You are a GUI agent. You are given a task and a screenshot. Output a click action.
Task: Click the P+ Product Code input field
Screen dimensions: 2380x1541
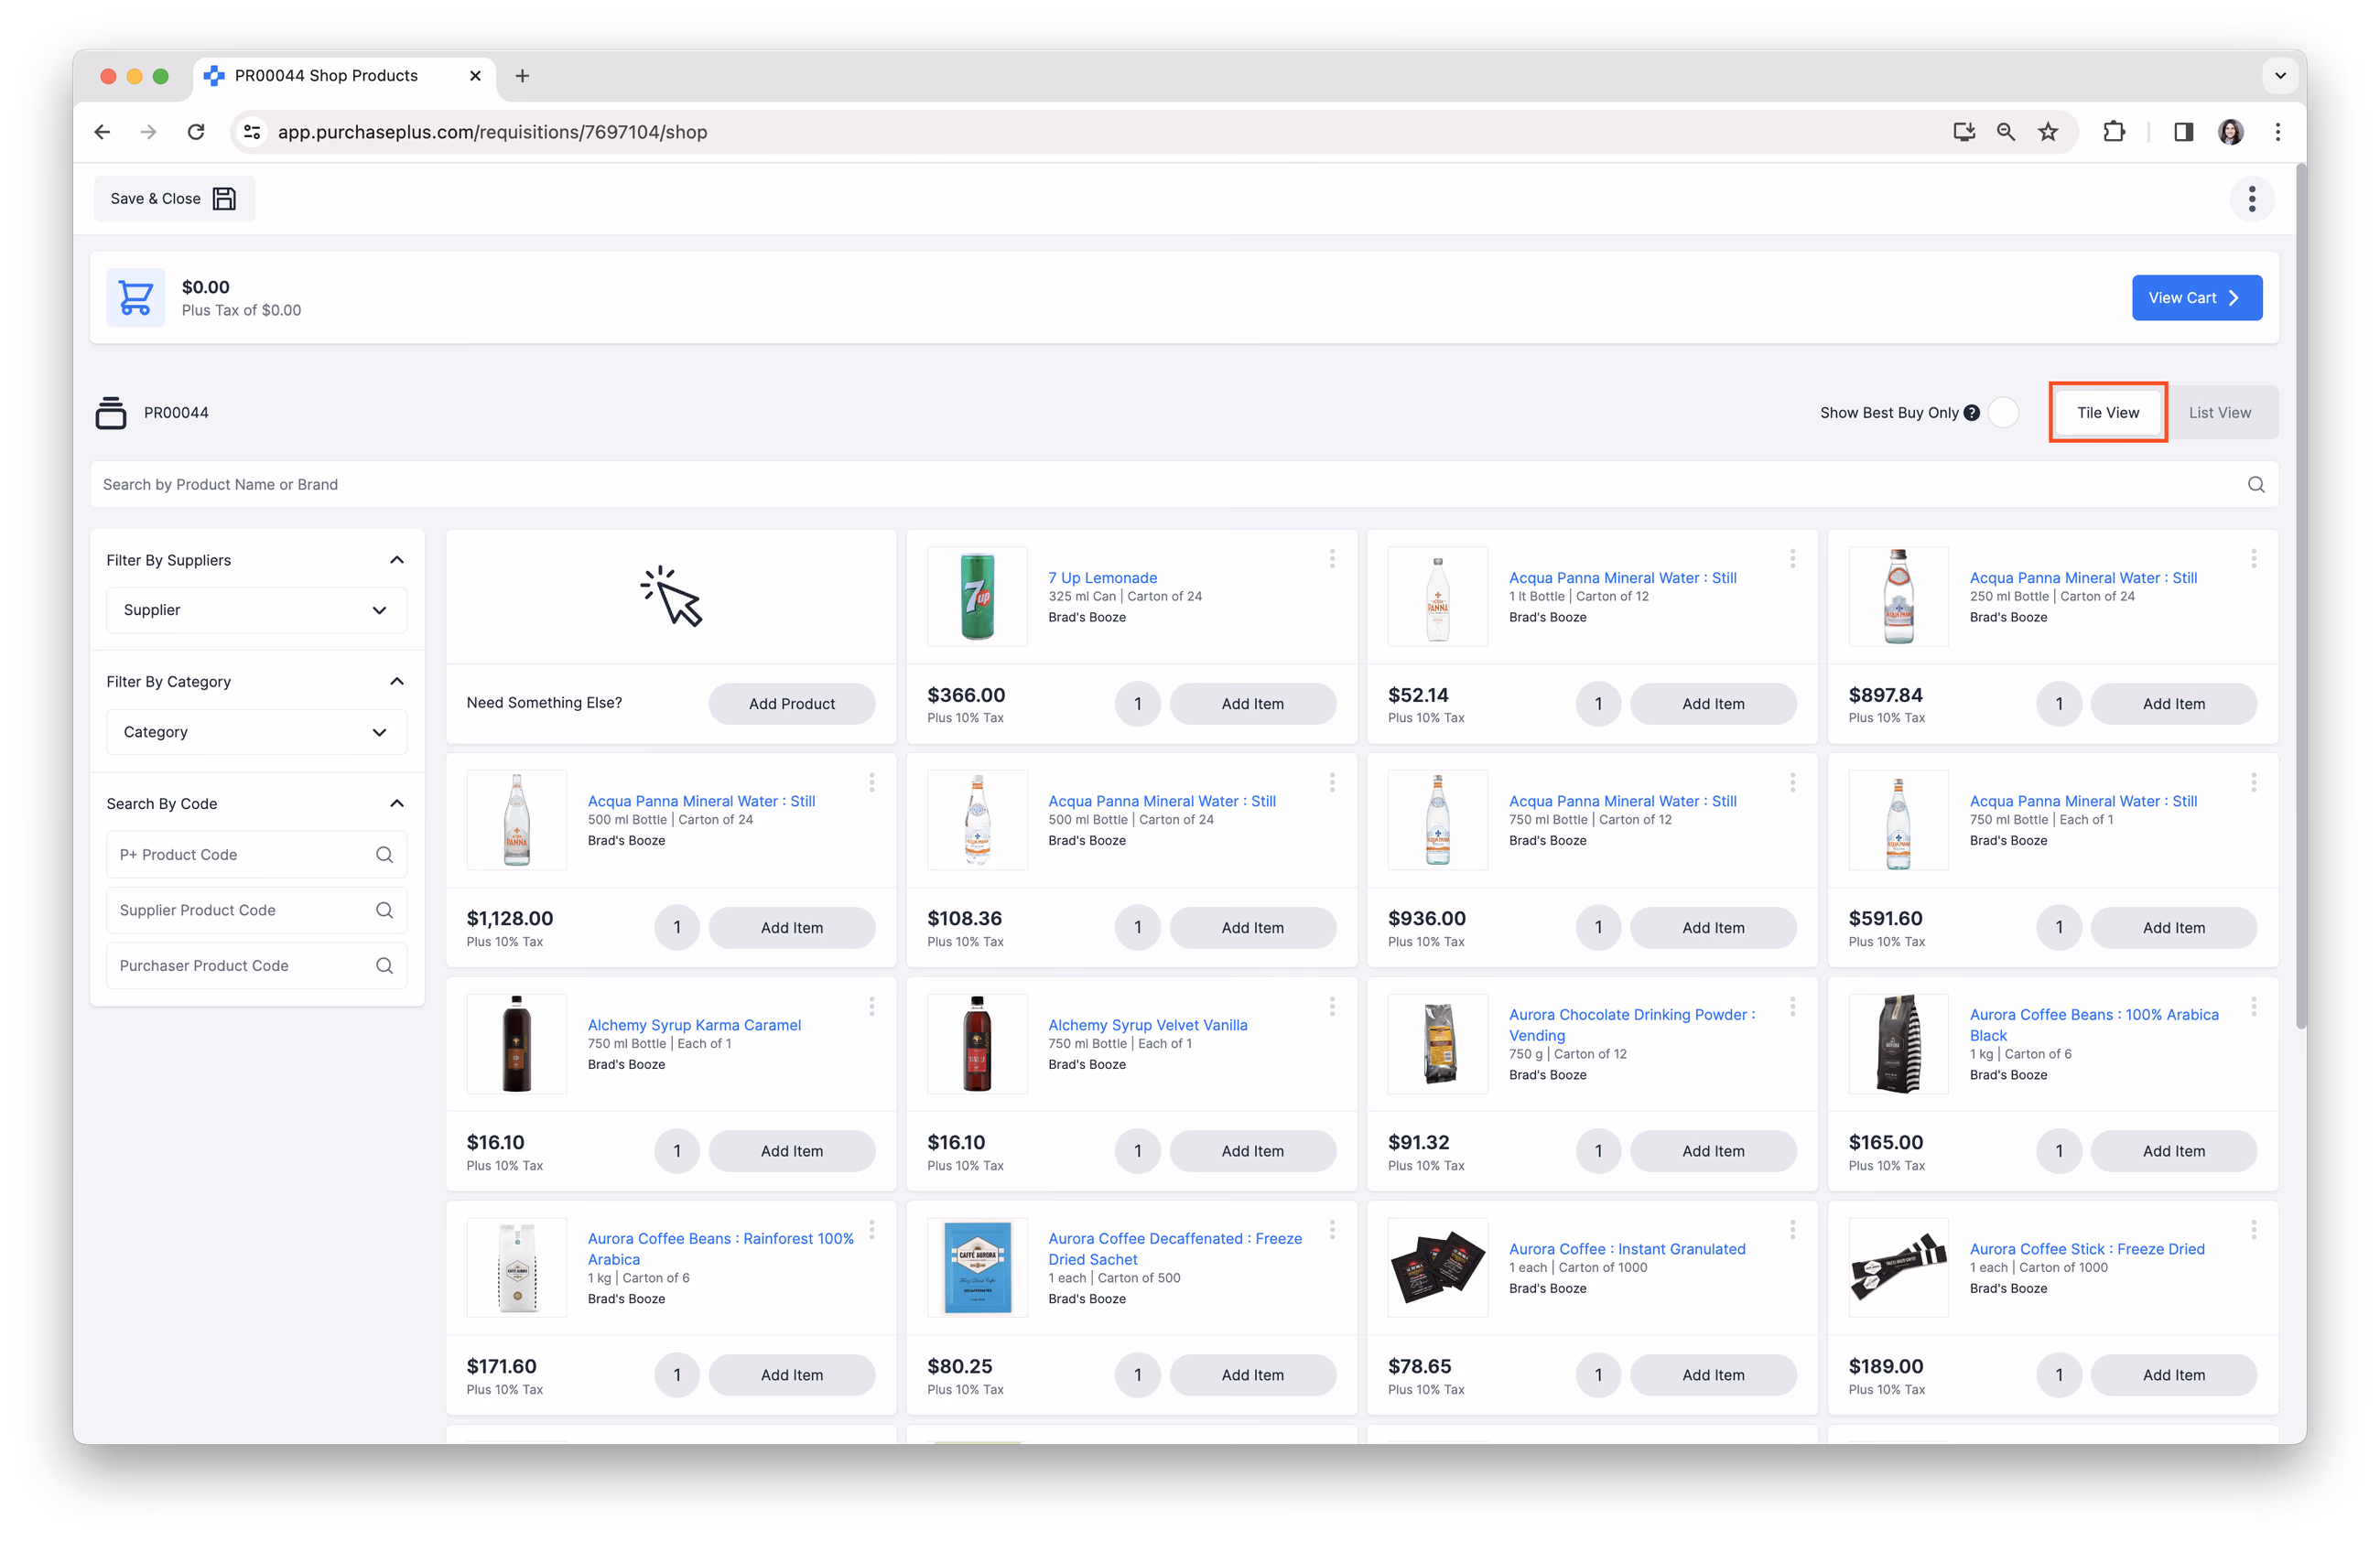(x=256, y=855)
